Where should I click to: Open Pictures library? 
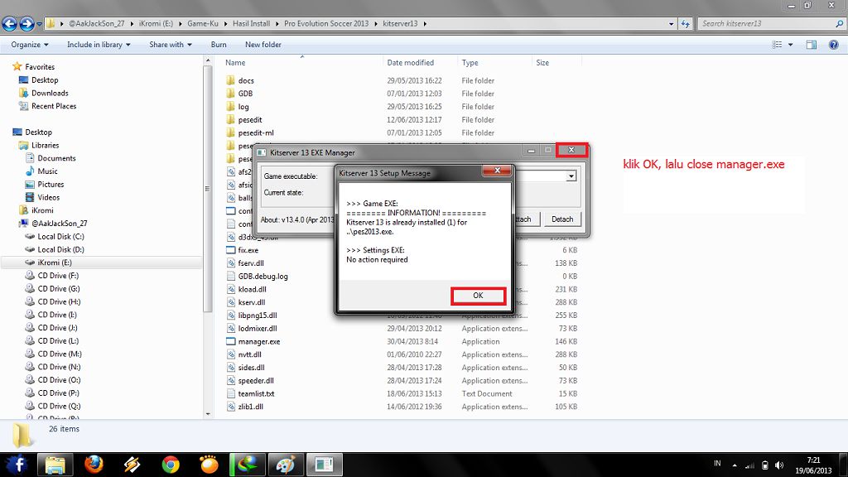[x=51, y=185]
